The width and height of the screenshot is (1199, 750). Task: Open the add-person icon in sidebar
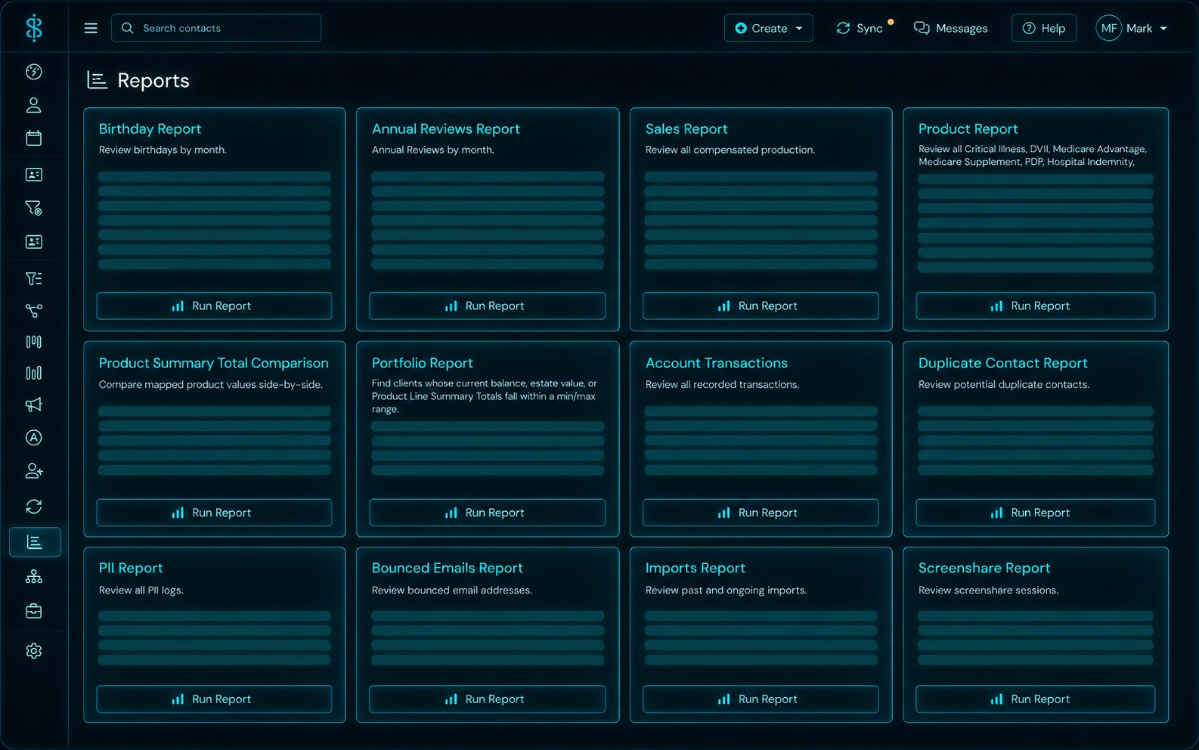[33, 471]
